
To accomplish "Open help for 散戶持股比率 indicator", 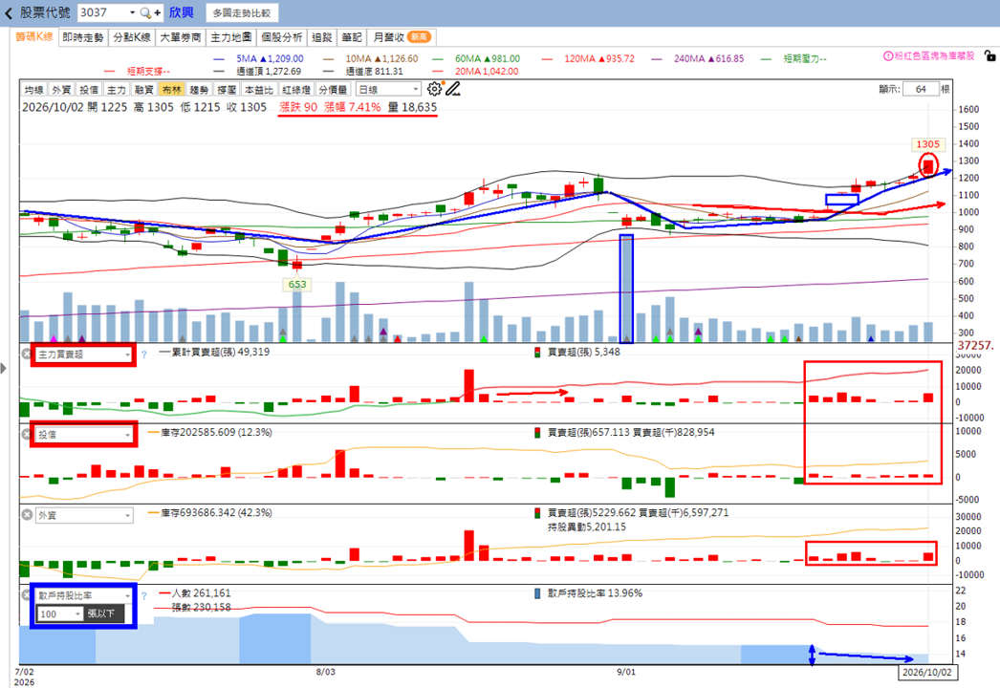I will (x=144, y=595).
